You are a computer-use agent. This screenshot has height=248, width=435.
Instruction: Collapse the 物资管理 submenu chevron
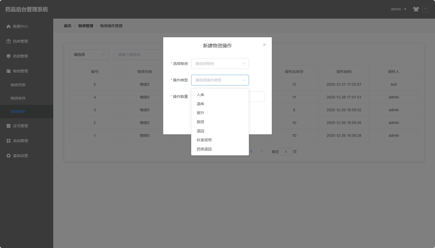(47, 71)
